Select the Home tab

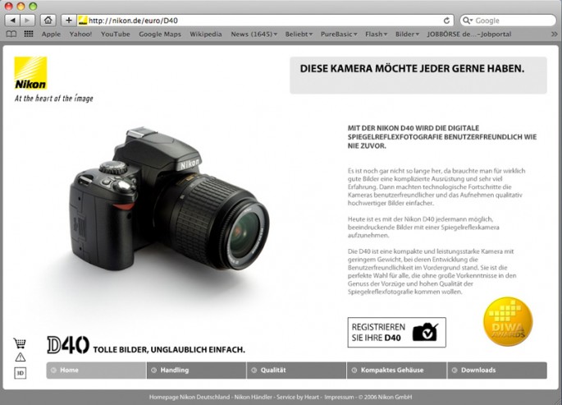point(97,370)
